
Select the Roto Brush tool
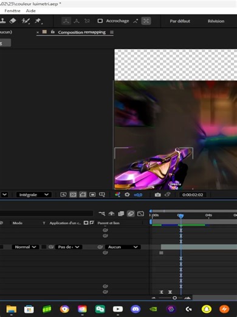coord(26,21)
